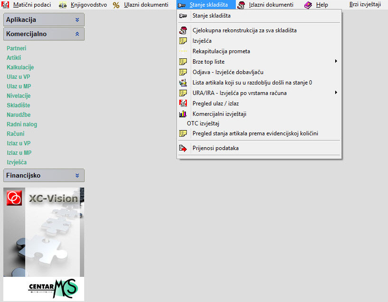388x302 pixels.
Task: Choose Pregled stanja artikala prema evidencijskoj količini
Action: (x=259, y=133)
